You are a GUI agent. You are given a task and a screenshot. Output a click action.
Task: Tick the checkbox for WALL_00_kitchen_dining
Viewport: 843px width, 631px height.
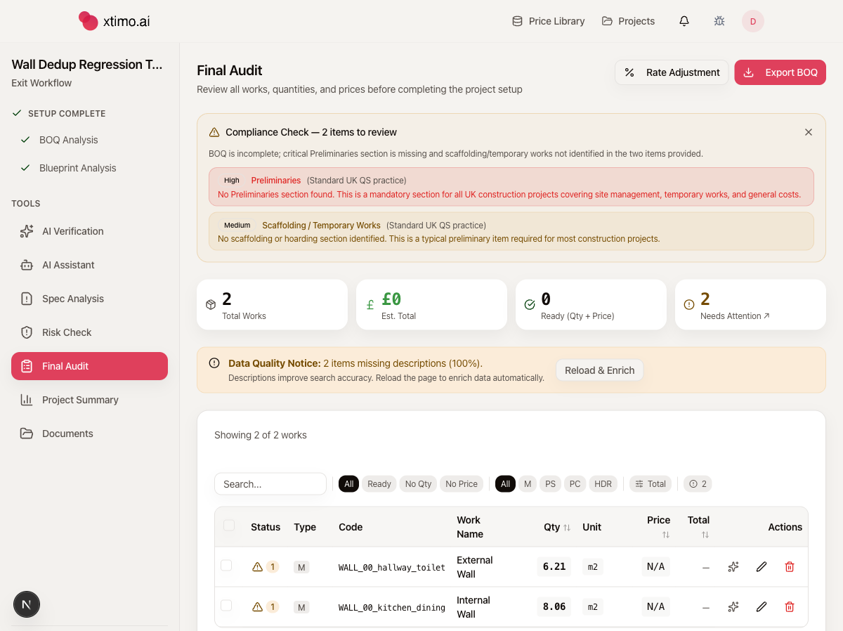[226, 605]
